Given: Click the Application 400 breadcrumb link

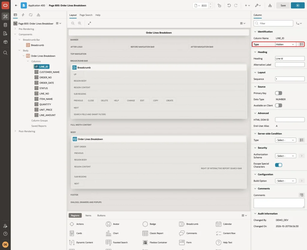Looking at the screenshot, I should click(37, 5).
